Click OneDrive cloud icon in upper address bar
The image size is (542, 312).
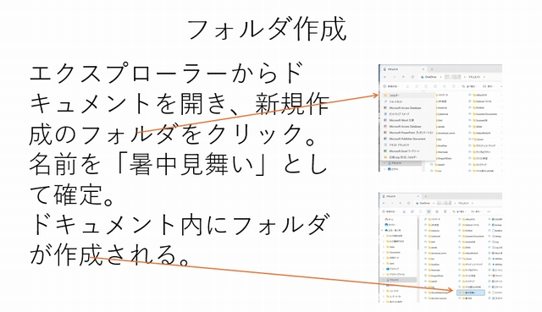tap(422, 77)
